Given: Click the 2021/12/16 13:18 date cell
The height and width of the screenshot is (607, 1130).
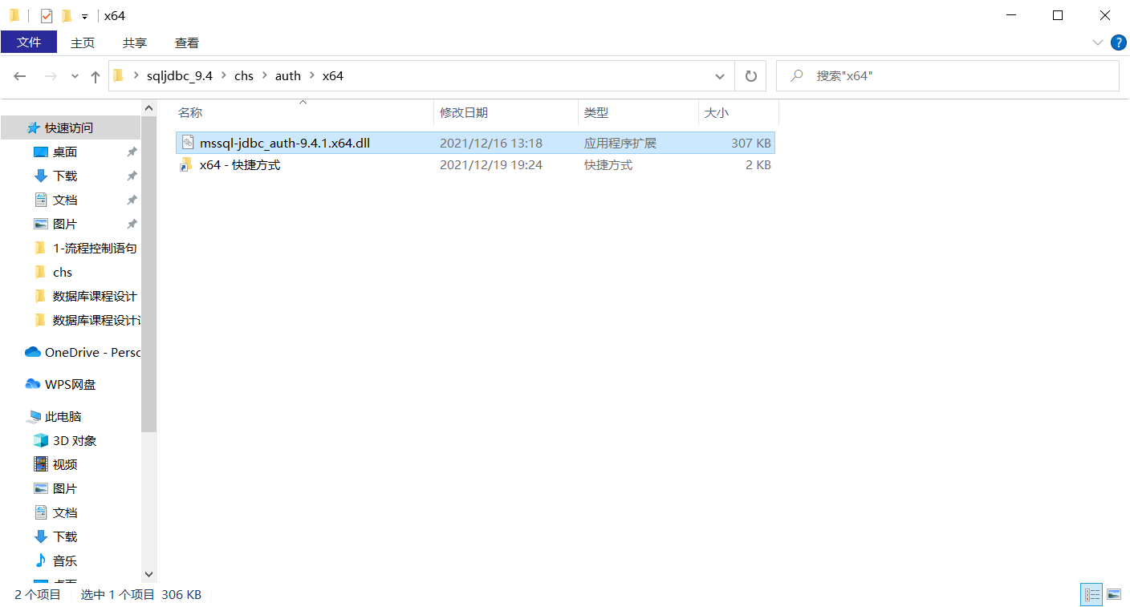Looking at the screenshot, I should click(x=491, y=144).
